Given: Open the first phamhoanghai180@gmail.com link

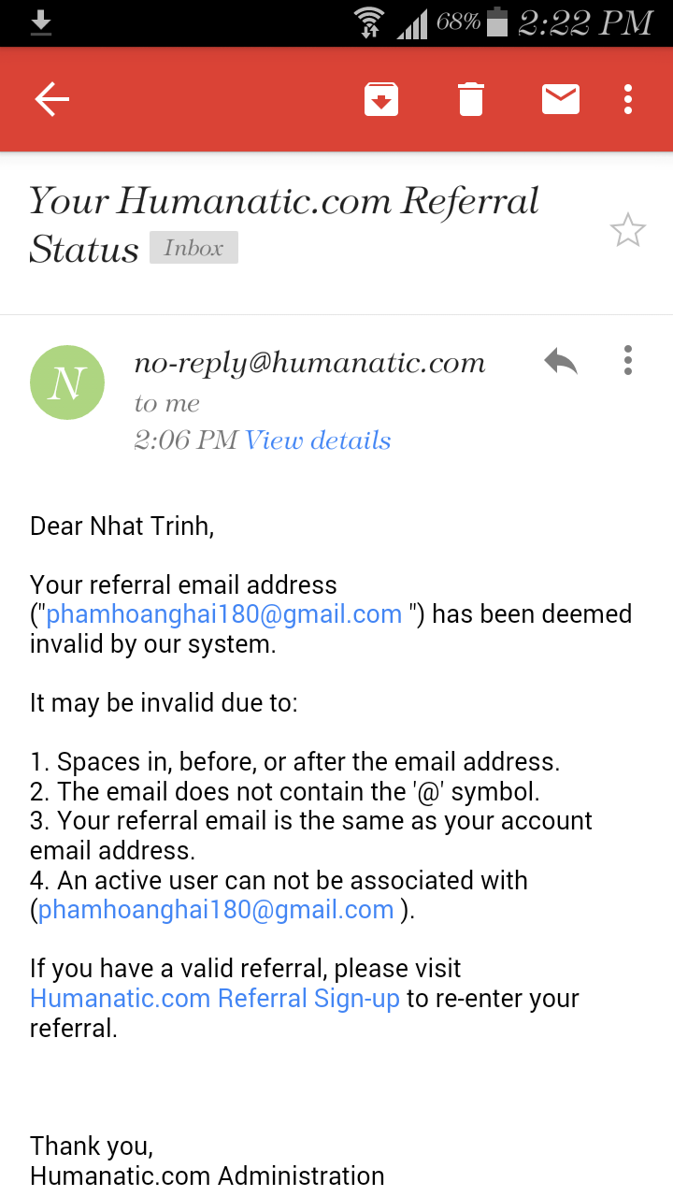Looking at the screenshot, I should 224,614.
